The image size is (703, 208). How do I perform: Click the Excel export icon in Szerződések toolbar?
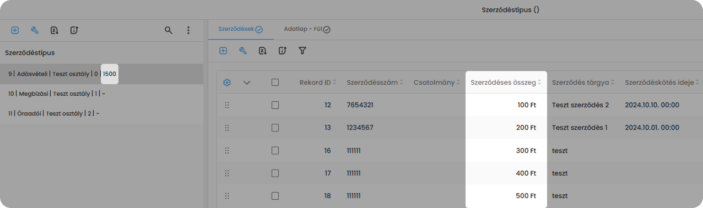click(x=263, y=51)
